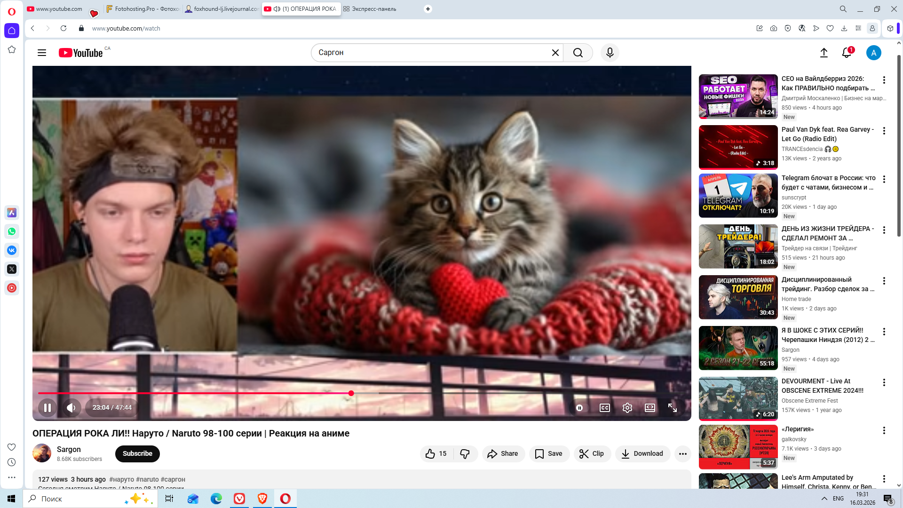Open options for Paul Van Dyk video
Screen dimensions: 903x508
(x=884, y=131)
